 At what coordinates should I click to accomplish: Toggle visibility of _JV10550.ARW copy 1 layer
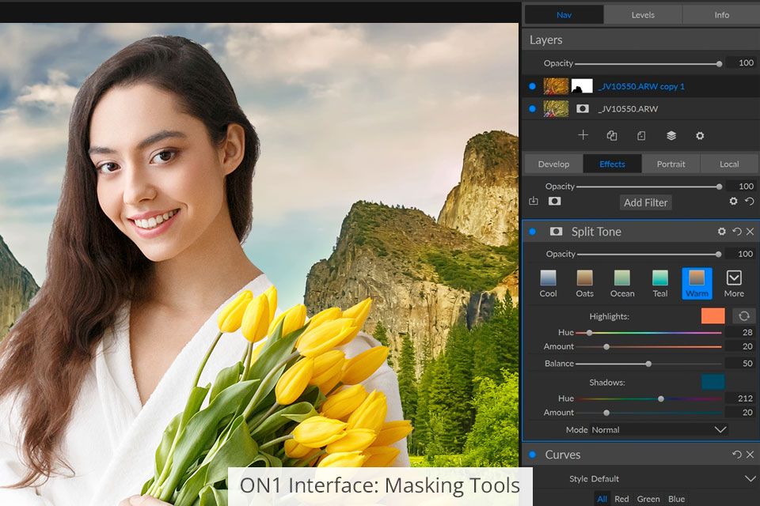tap(532, 86)
